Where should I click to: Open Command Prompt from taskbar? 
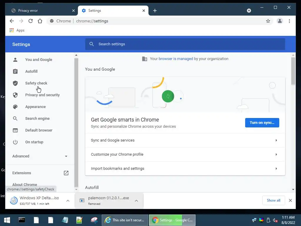click(22, 220)
